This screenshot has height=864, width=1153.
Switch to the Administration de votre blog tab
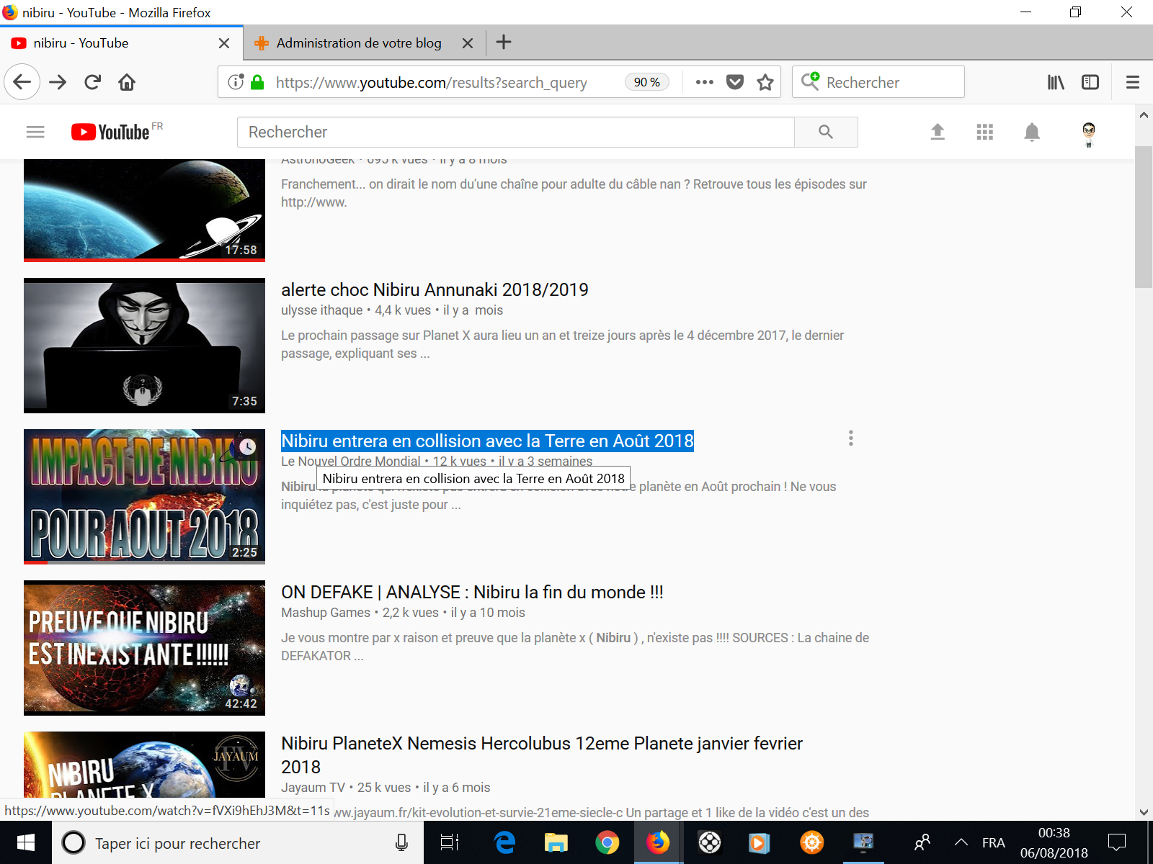358,42
